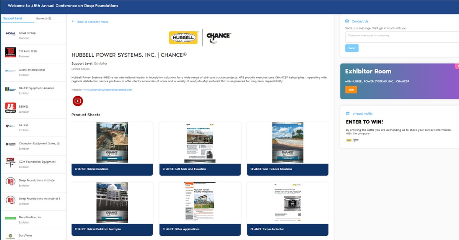Image resolution: width=459 pixels, height=240 pixels.
Task: Click the ENTER TO WIN! heading
Action: (x=365, y=122)
